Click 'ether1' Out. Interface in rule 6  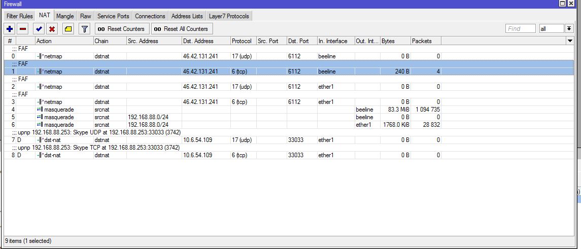pyautogui.click(x=363, y=125)
